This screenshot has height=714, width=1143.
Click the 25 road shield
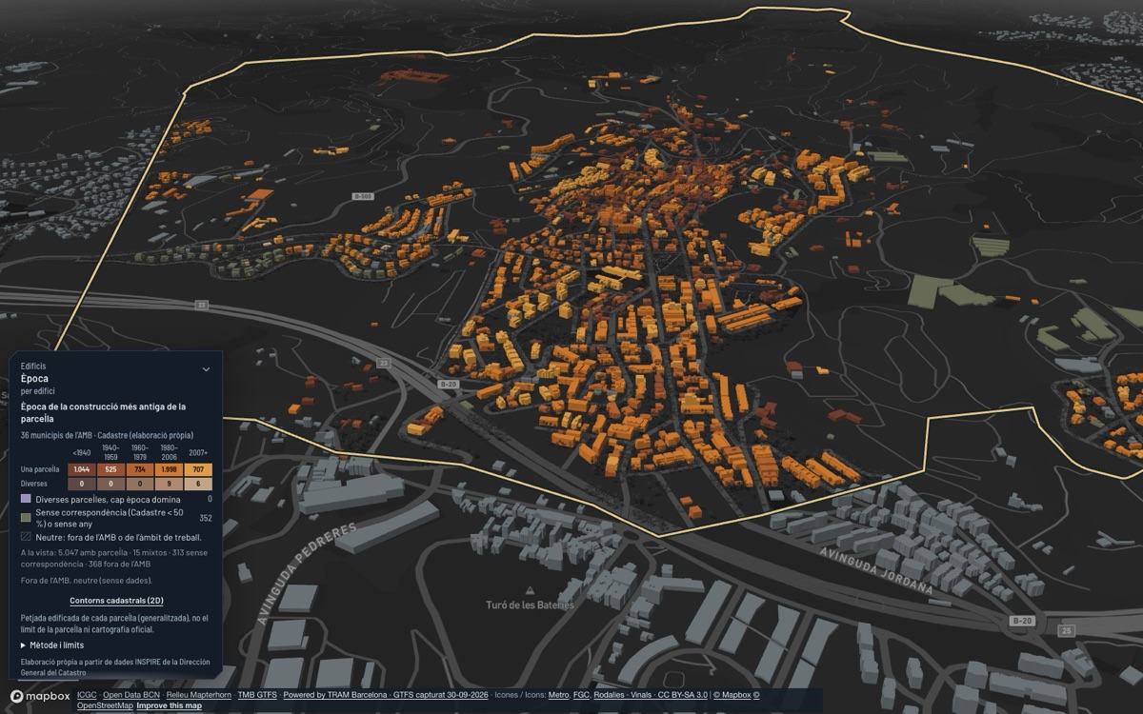point(1067,631)
